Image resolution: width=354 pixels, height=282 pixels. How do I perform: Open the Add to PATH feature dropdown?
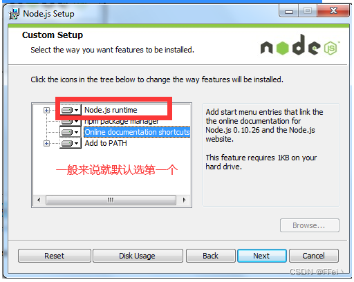(77, 143)
